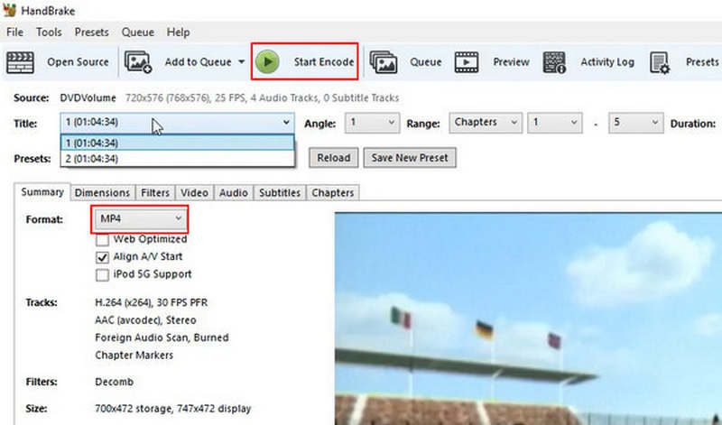The width and height of the screenshot is (722, 425).
Task: Open the Help menu
Action: coord(178,32)
